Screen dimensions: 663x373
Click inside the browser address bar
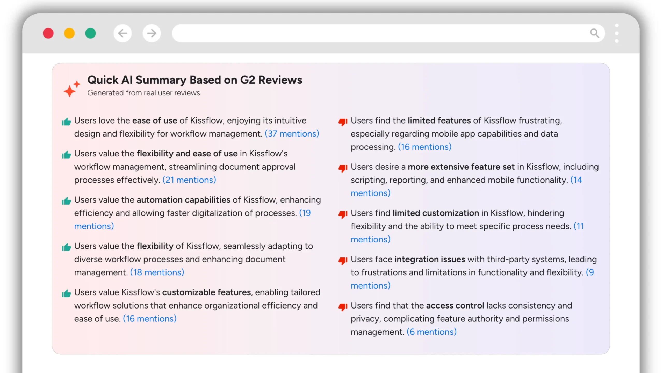point(388,33)
